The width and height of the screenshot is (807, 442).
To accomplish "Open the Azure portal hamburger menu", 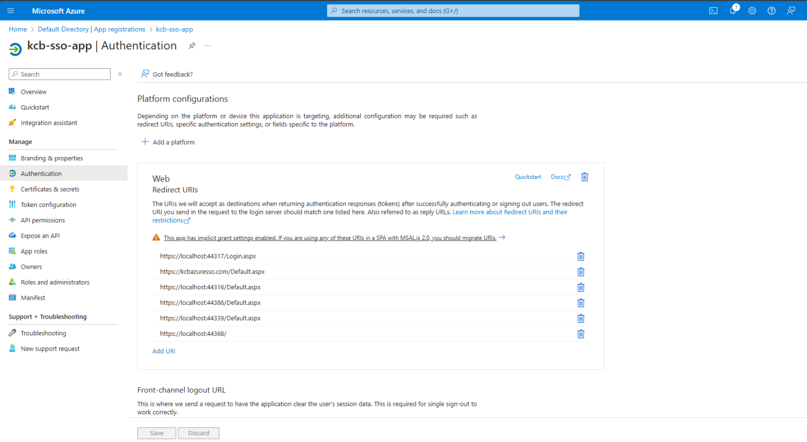I will [10, 11].
